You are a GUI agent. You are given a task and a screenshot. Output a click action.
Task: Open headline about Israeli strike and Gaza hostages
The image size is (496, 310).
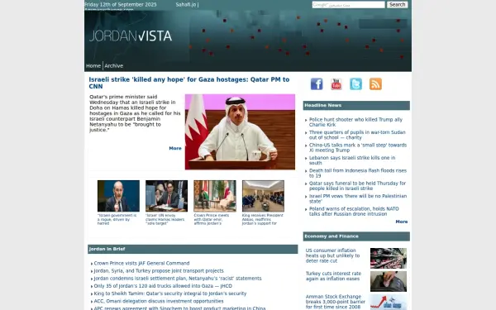pos(188,83)
